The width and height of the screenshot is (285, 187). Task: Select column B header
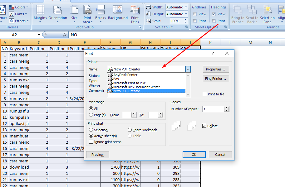(19, 43)
